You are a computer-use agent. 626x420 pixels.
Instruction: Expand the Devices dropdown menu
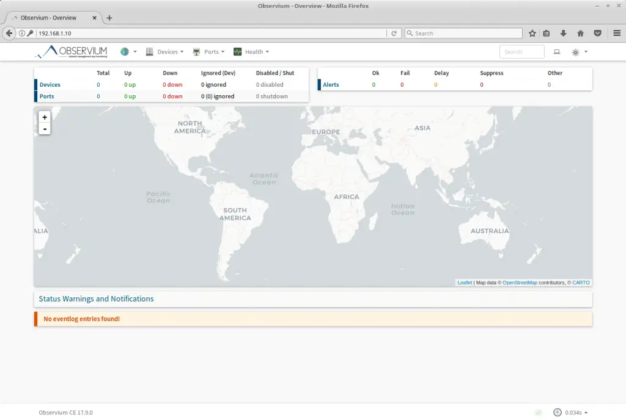tap(171, 52)
